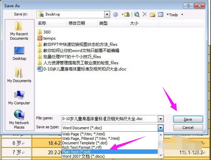The width and height of the screenshot is (211, 160).
Task: Click the Delete (X) toolbar icon
Action: pos(145,15)
